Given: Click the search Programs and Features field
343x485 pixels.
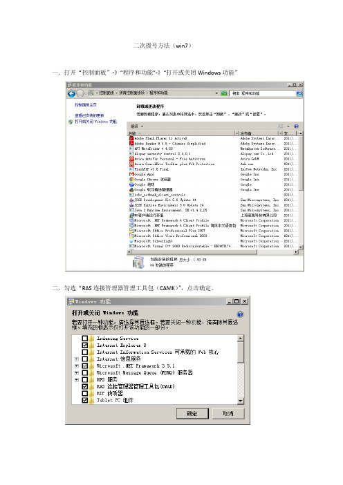Looking at the screenshot, I should [263, 93].
